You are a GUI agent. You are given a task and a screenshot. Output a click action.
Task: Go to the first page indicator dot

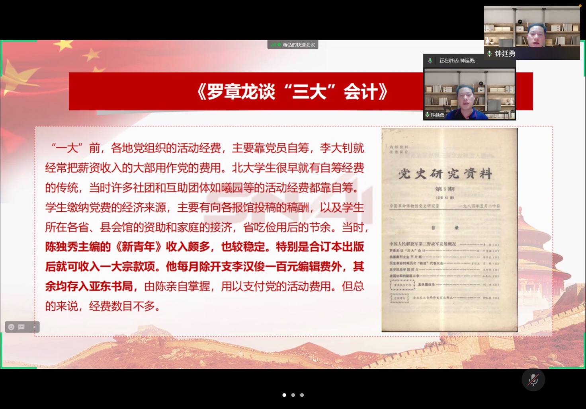(284, 395)
